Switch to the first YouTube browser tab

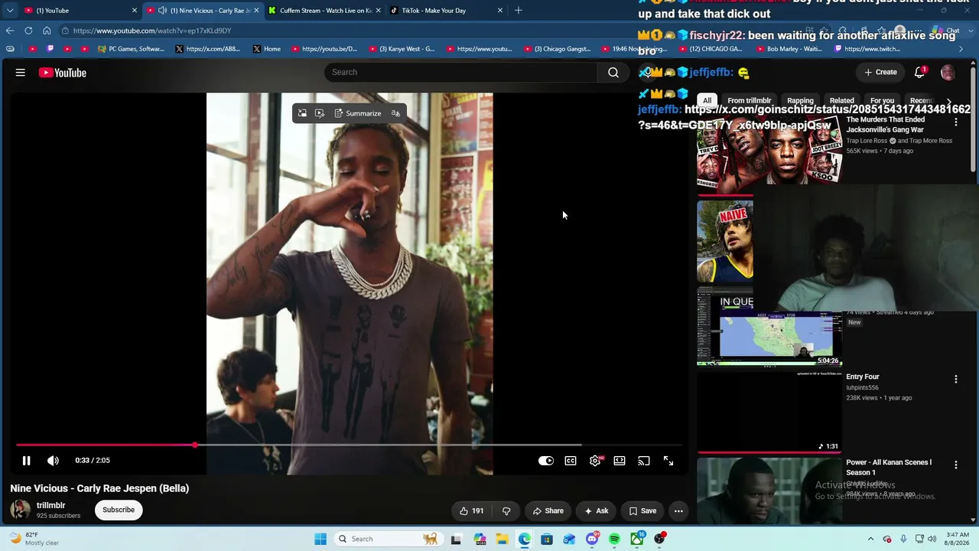click(x=80, y=10)
